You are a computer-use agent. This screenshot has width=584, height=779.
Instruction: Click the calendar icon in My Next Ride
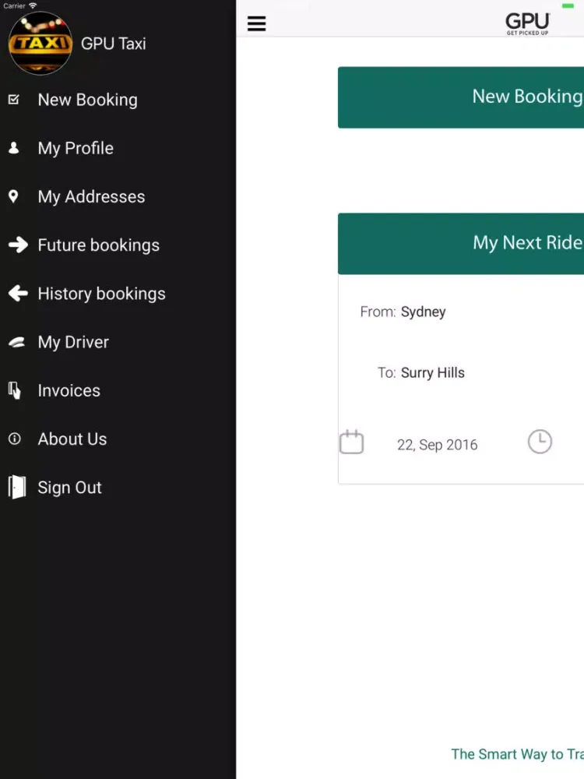click(352, 442)
